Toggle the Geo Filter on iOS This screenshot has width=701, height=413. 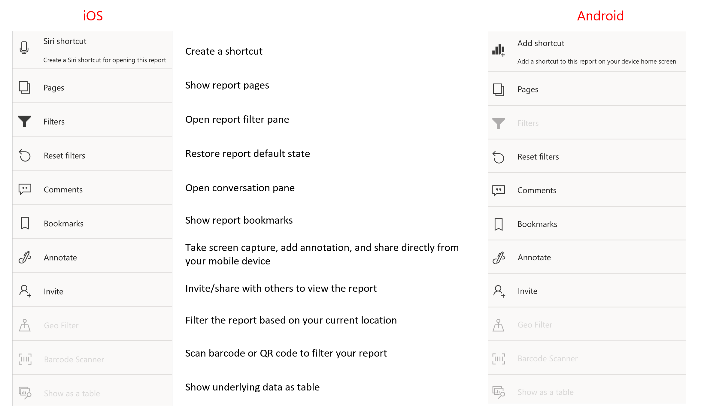tap(93, 324)
